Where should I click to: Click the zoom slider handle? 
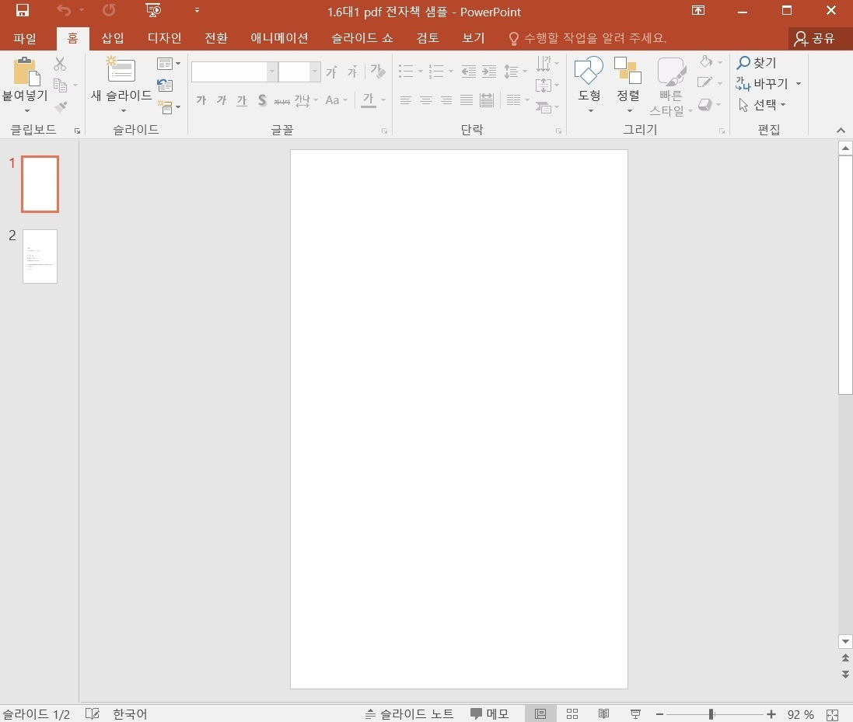711,714
